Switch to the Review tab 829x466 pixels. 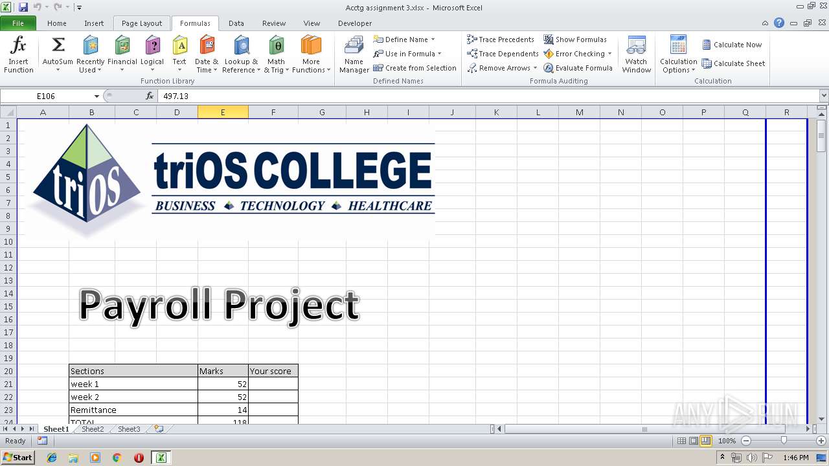(274, 23)
